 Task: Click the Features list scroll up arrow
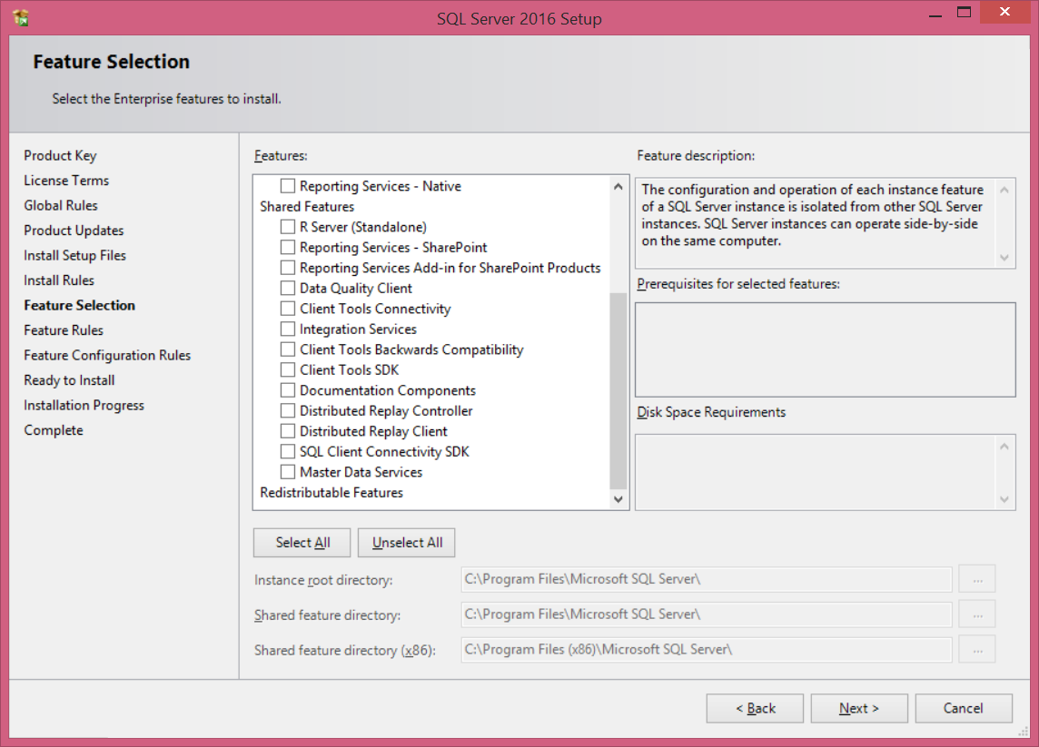pyautogui.click(x=618, y=187)
